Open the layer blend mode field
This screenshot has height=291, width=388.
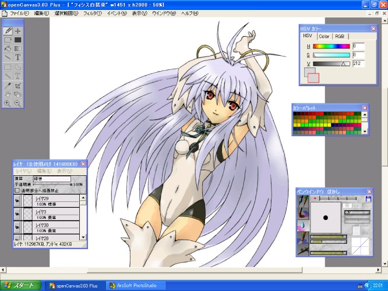[52, 179]
